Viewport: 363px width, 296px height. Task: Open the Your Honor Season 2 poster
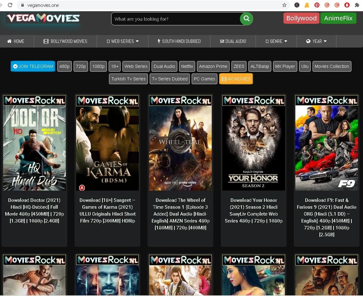254,143
